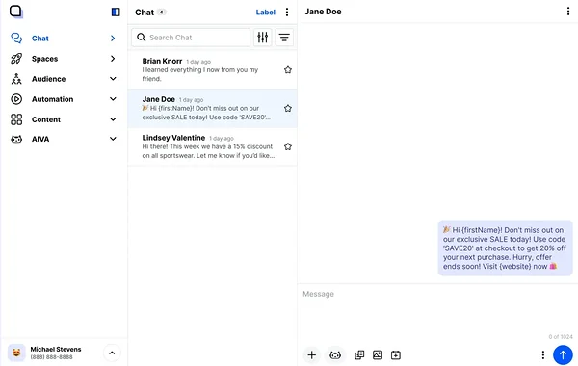Open the composer more options dots
The width and height of the screenshot is (578, 366).
pos(543,355)
